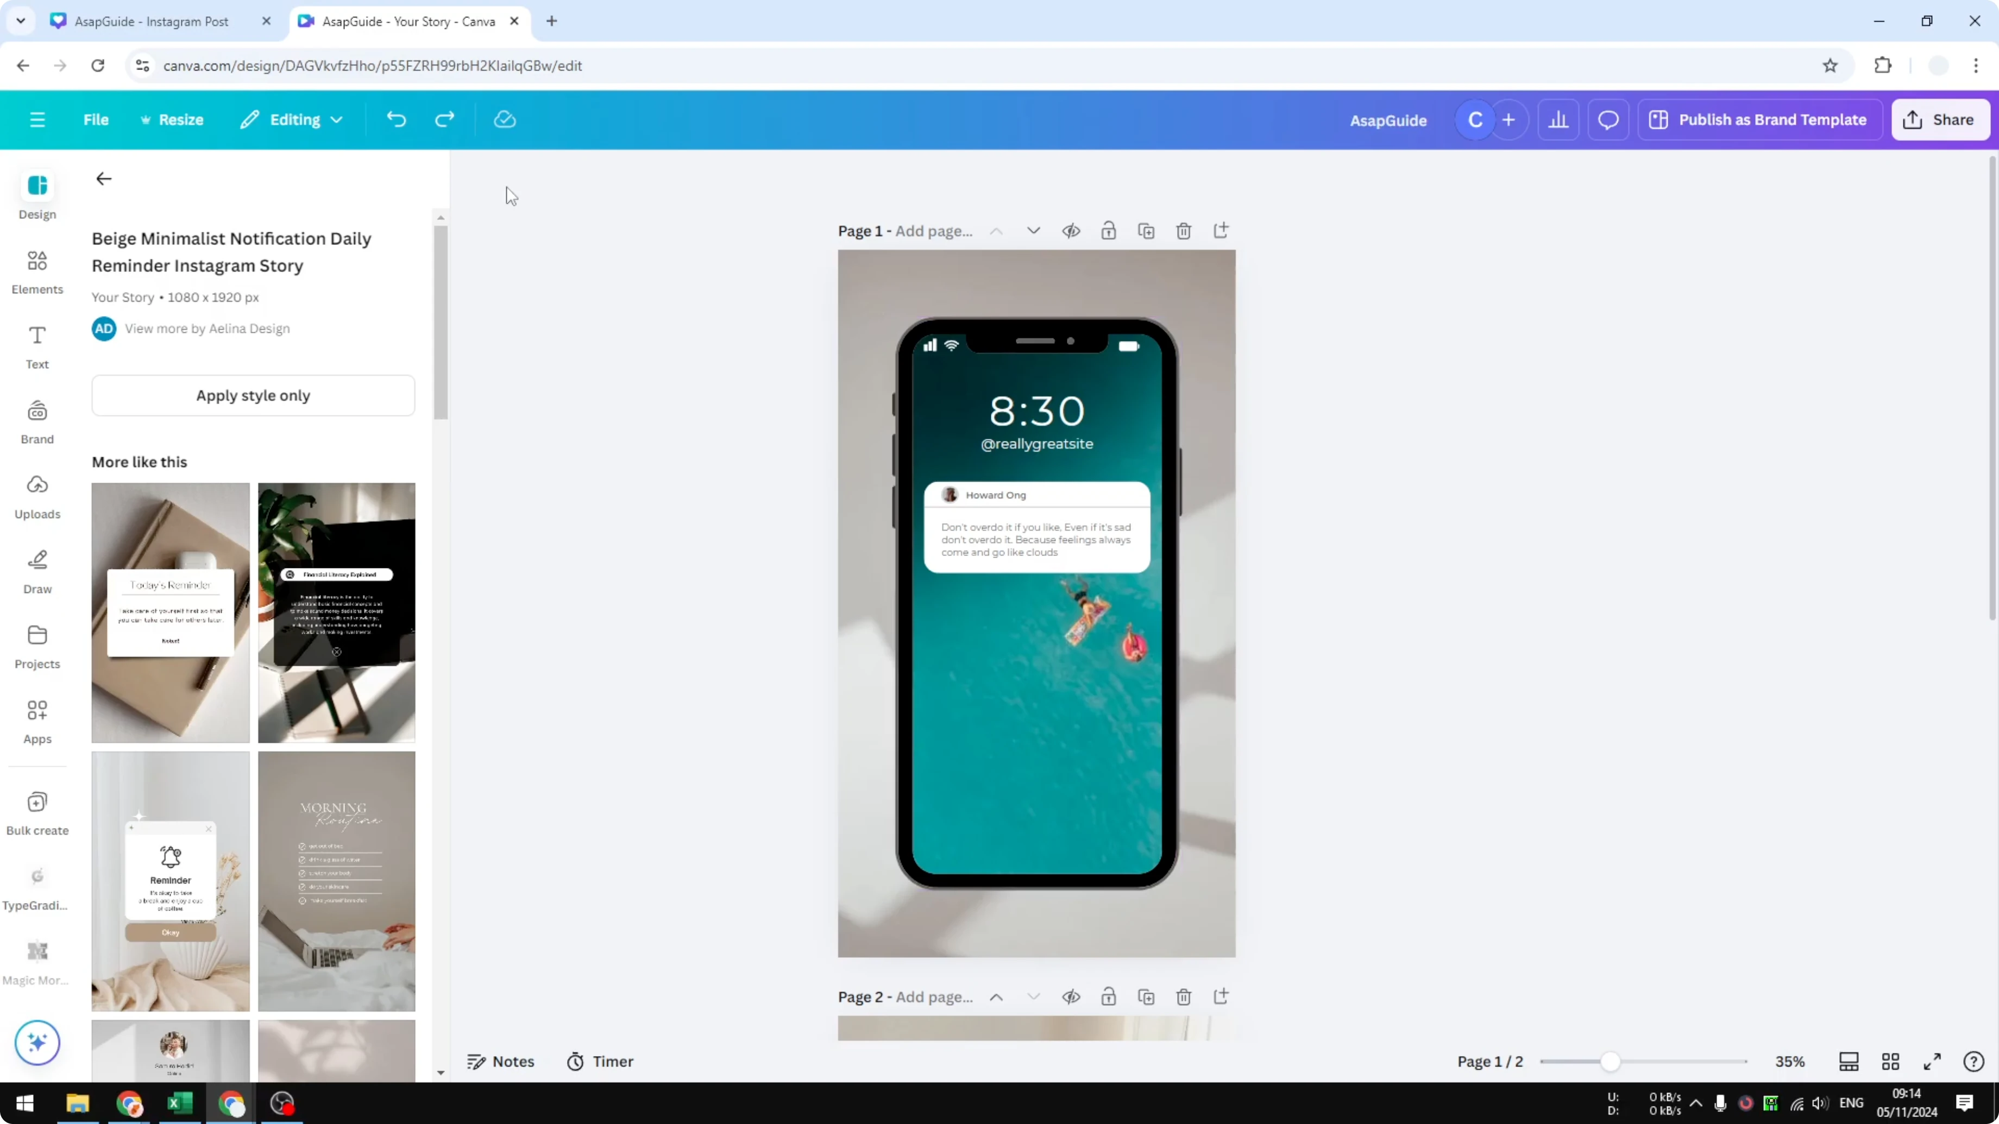
Task: Duplicate Page 1
Action: [1146, 231]
